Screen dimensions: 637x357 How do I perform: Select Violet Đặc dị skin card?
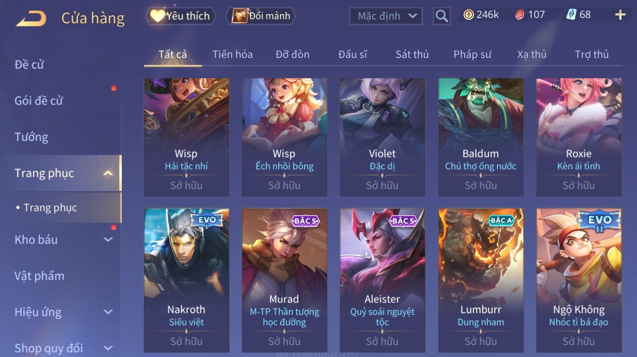tap(382, 137)
